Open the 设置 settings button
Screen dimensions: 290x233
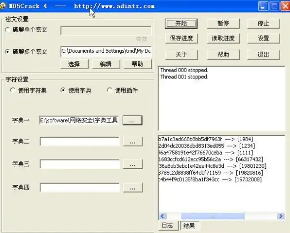pos(263,39)
